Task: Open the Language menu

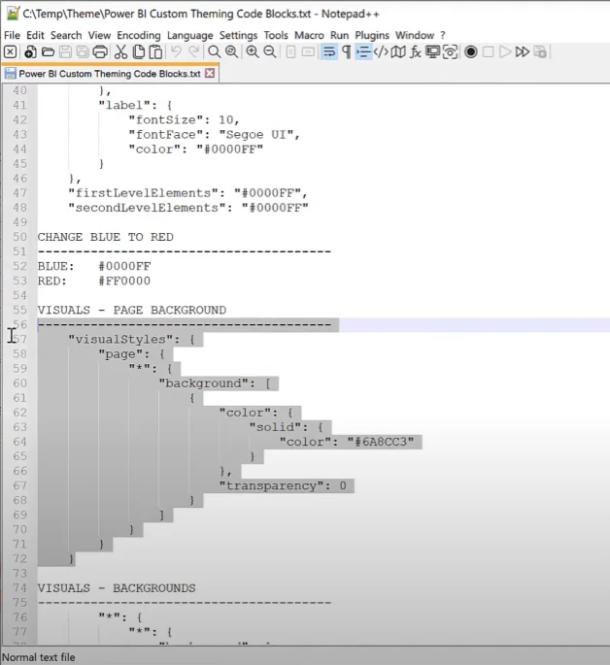Action: tap(190, 35)
